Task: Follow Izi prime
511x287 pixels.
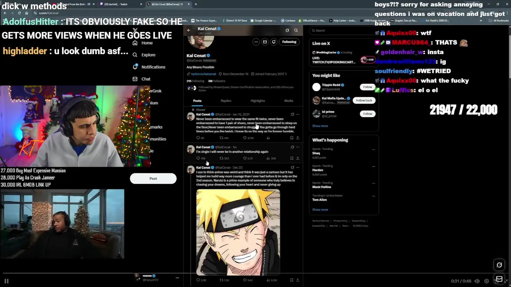Action: click(367, 114)
